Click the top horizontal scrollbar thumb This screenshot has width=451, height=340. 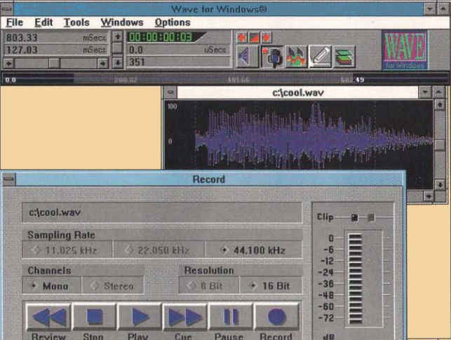pyautogui.click(x=54, y=63)
